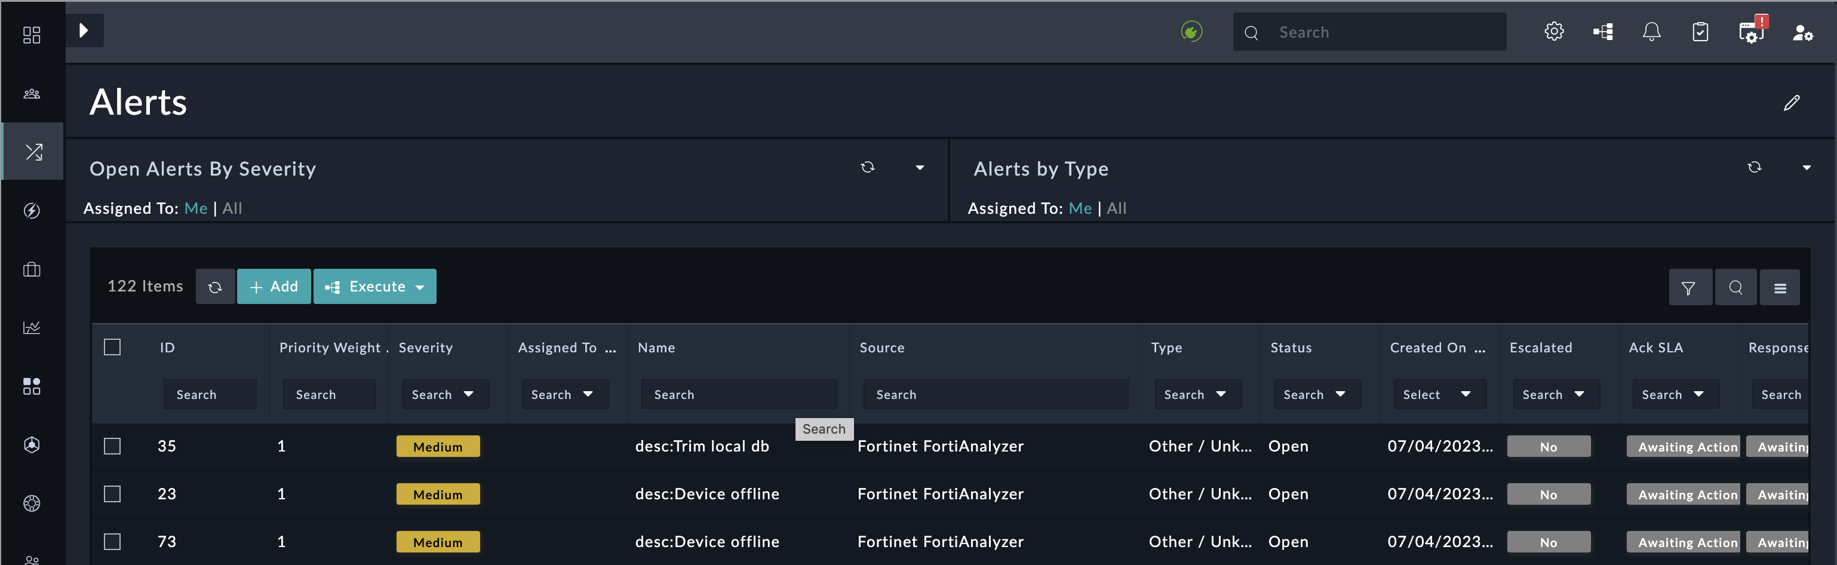The width and height of the screenshot is (1837, 565).
Task: Sort by the ID column header
Action: pyautogui.click(x=168, y=348)
